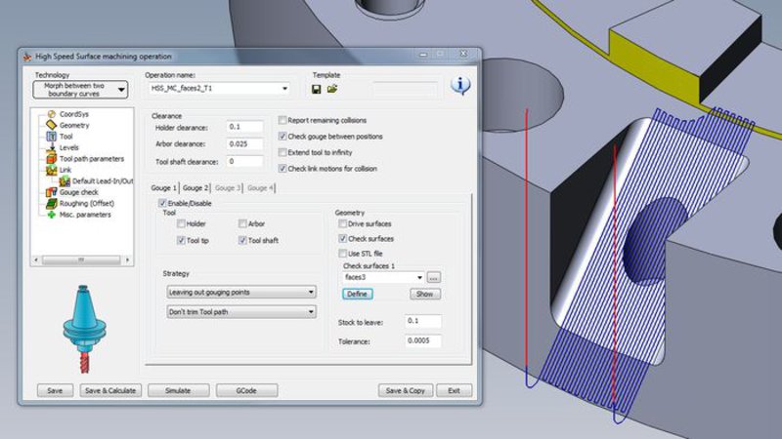The image size is (782, 439).
Task: Select the Tool node in tree
Action: pos(65,138)
